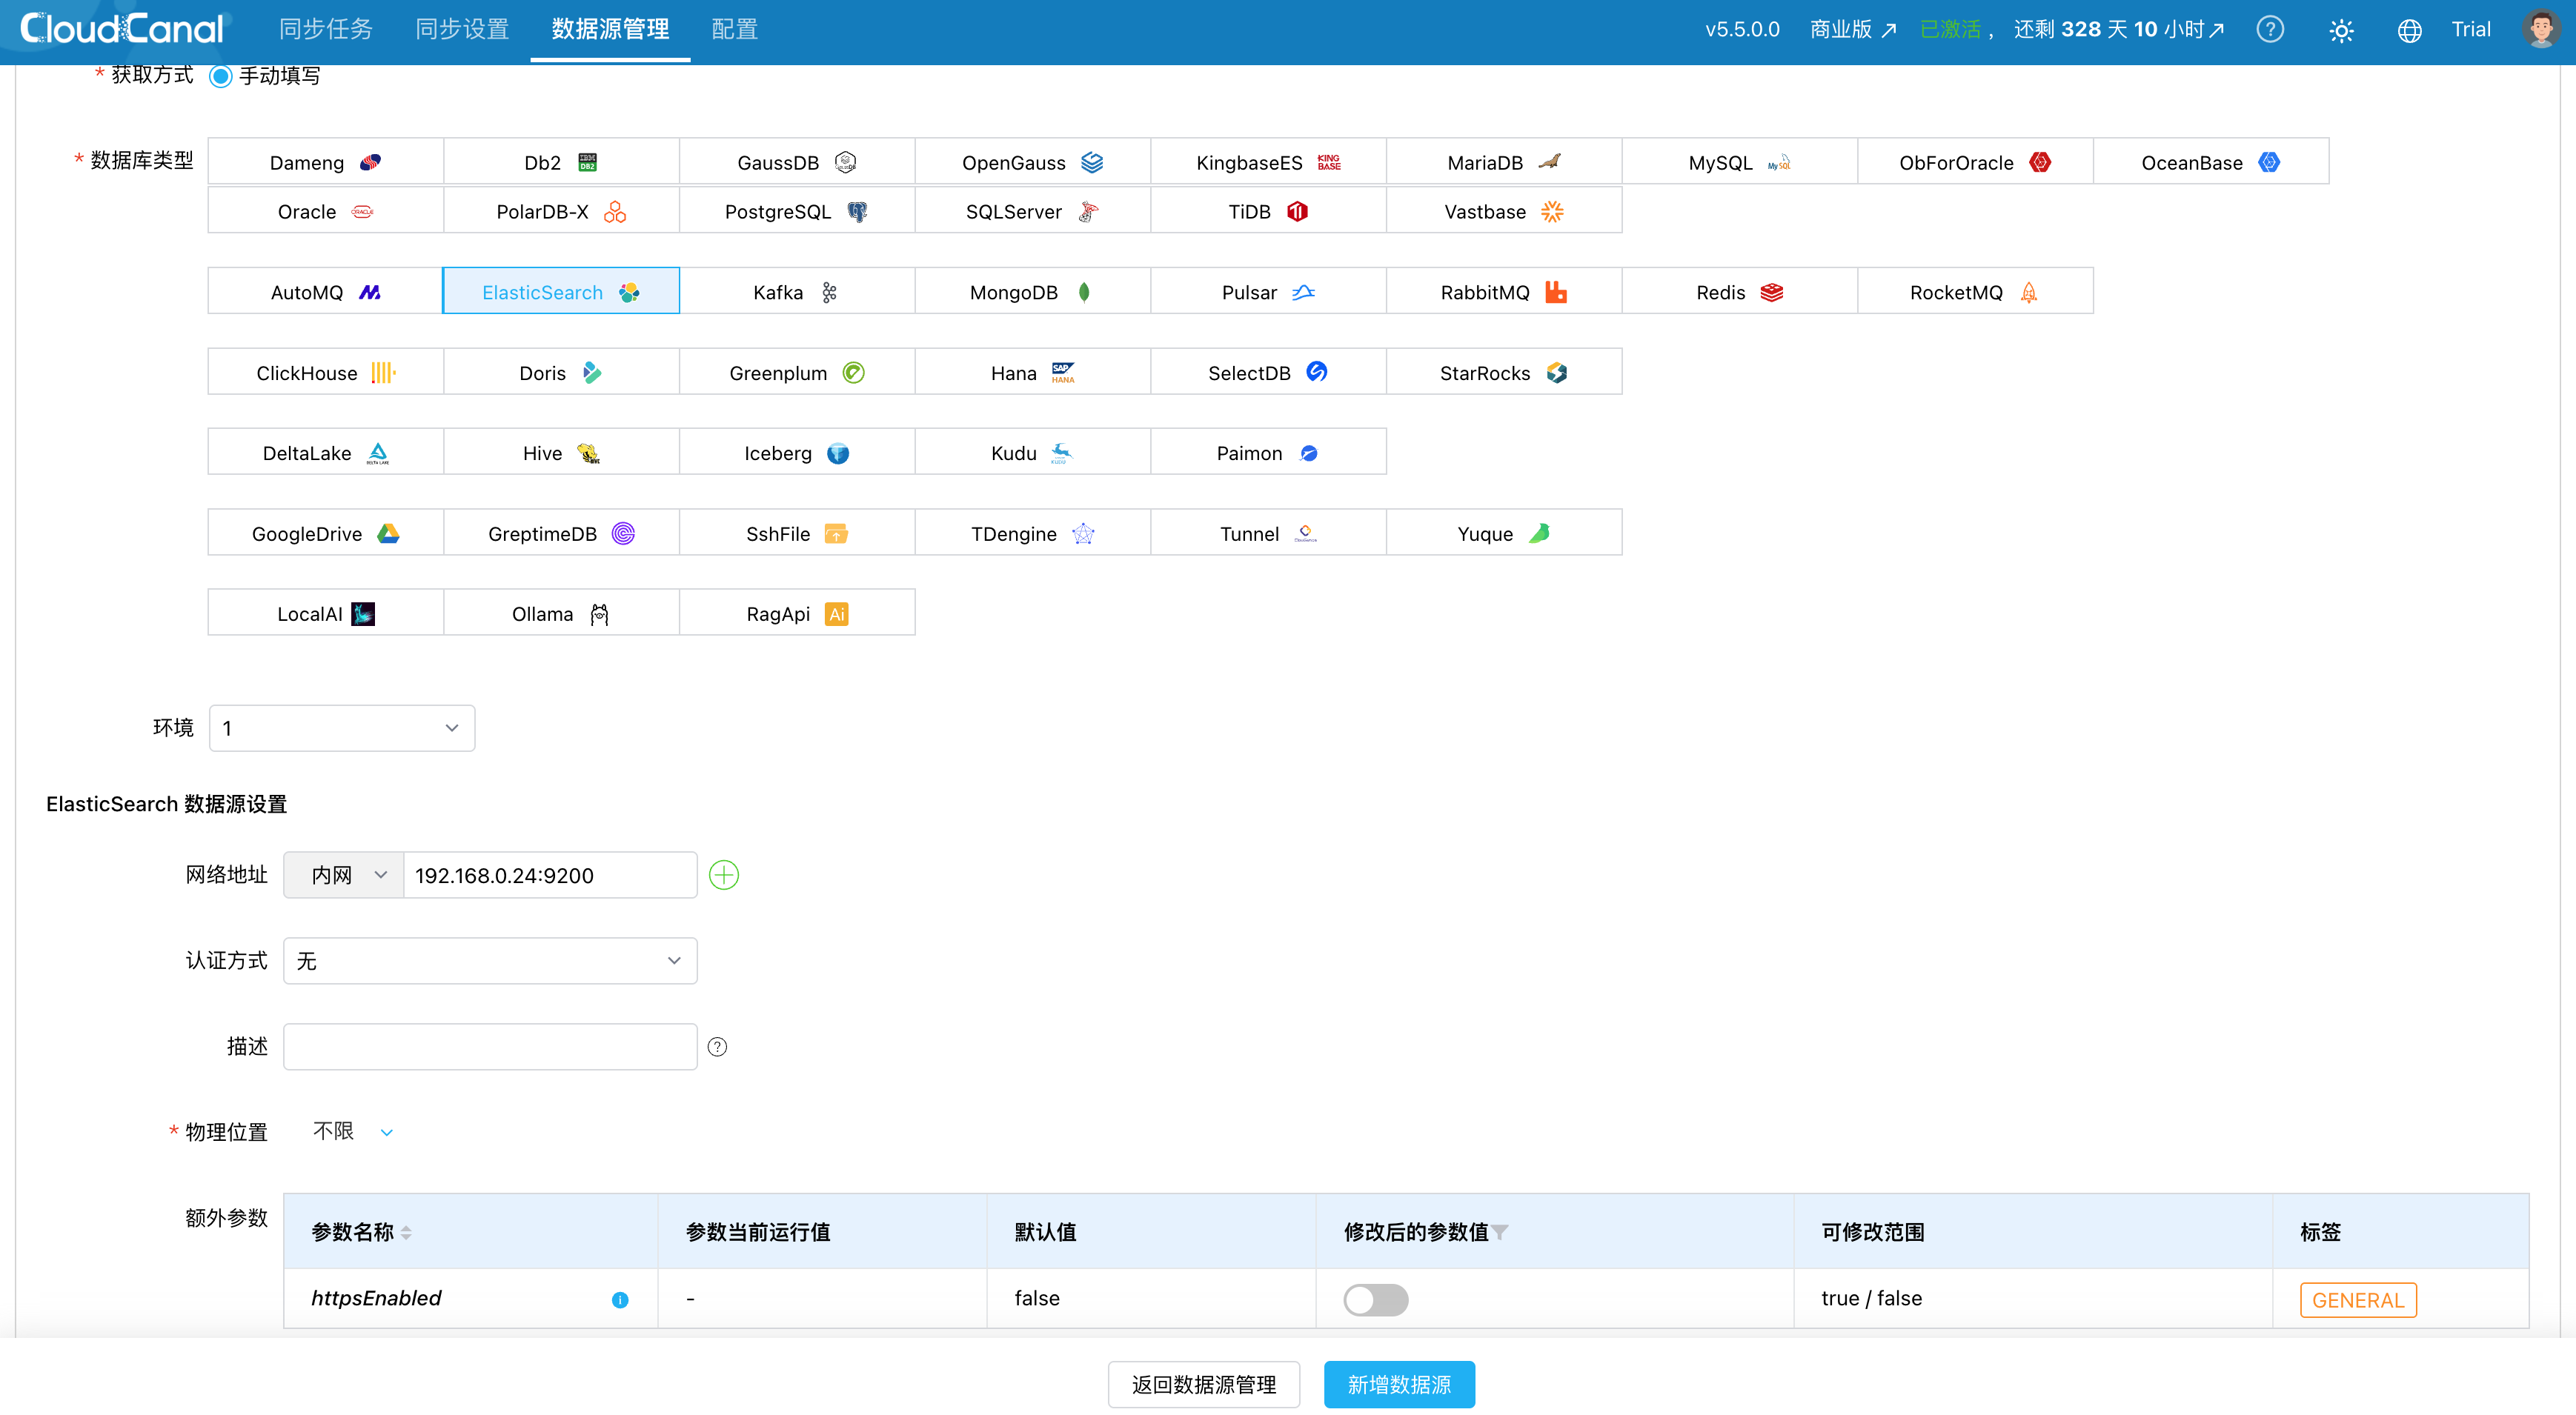Click the info icon next to httpsEnabled

tap(620, 1299)
